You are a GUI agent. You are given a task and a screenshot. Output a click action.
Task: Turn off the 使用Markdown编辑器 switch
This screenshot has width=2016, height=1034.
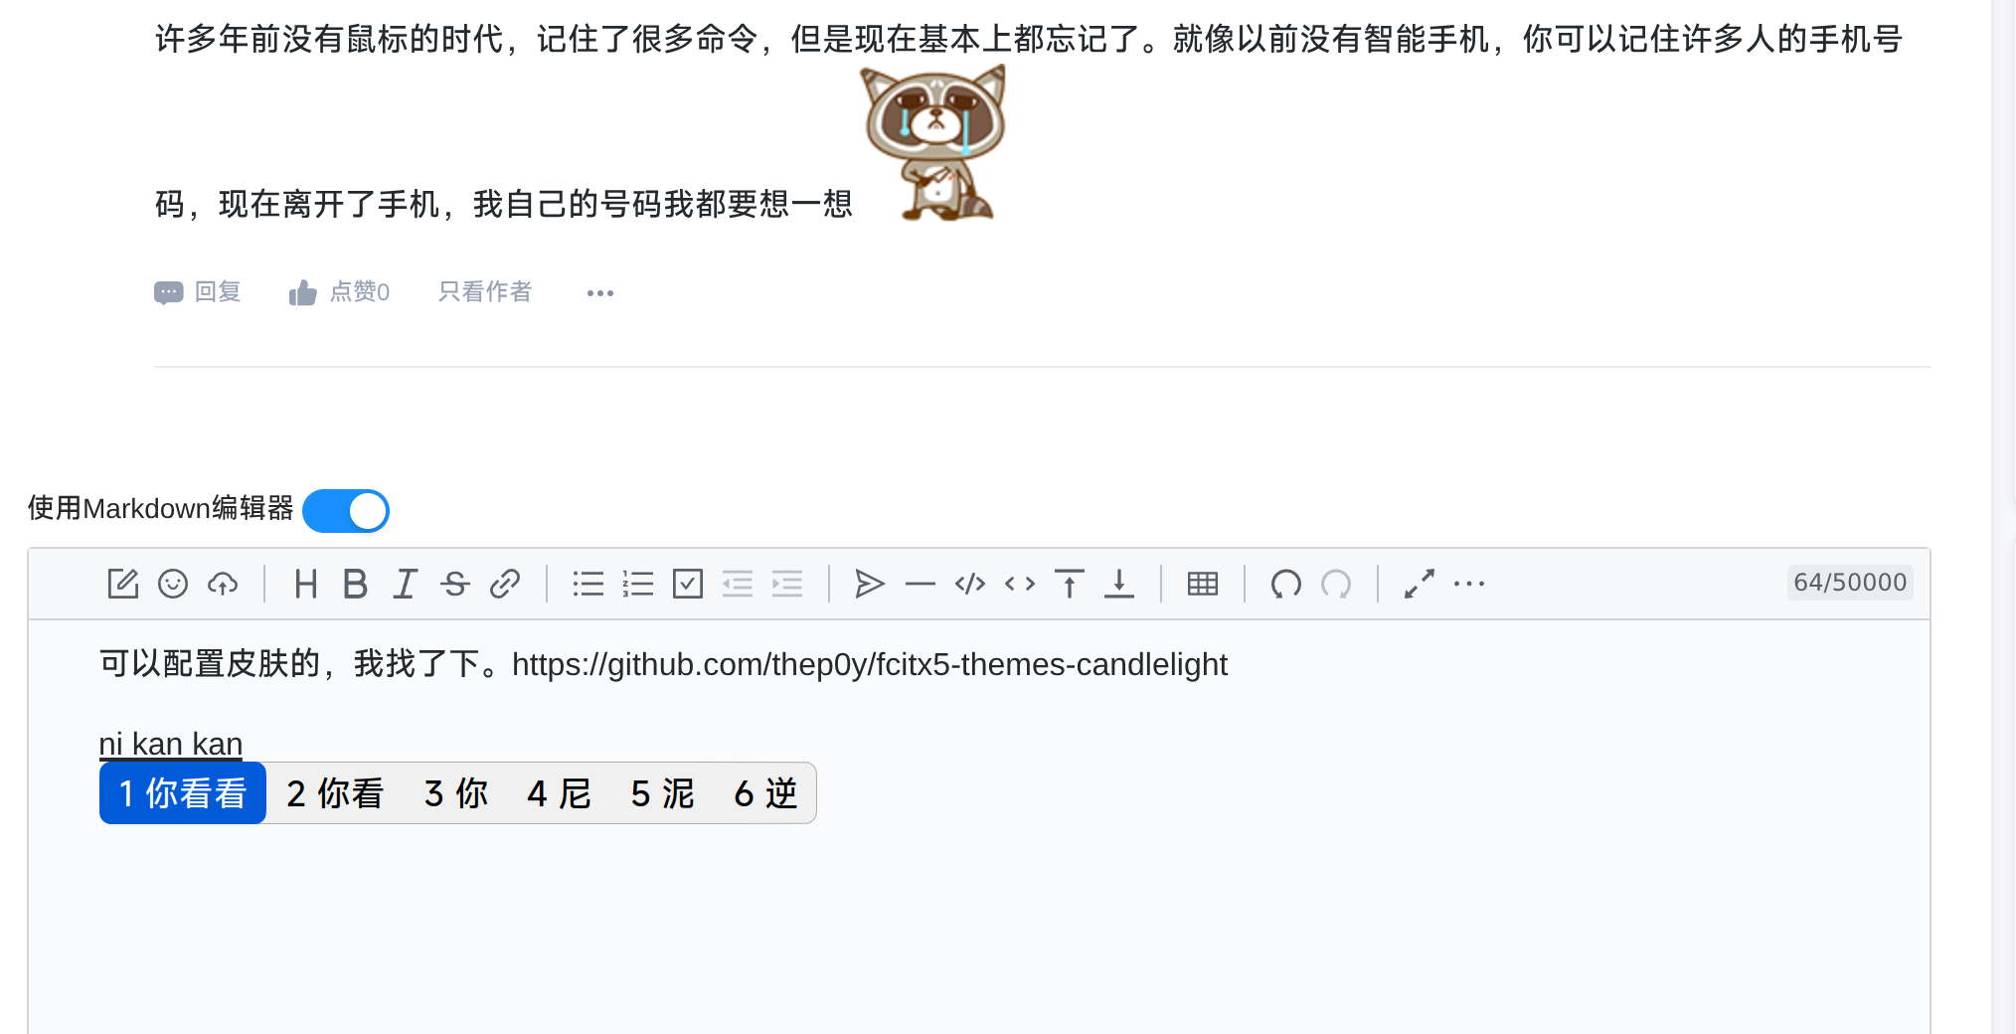346,511
